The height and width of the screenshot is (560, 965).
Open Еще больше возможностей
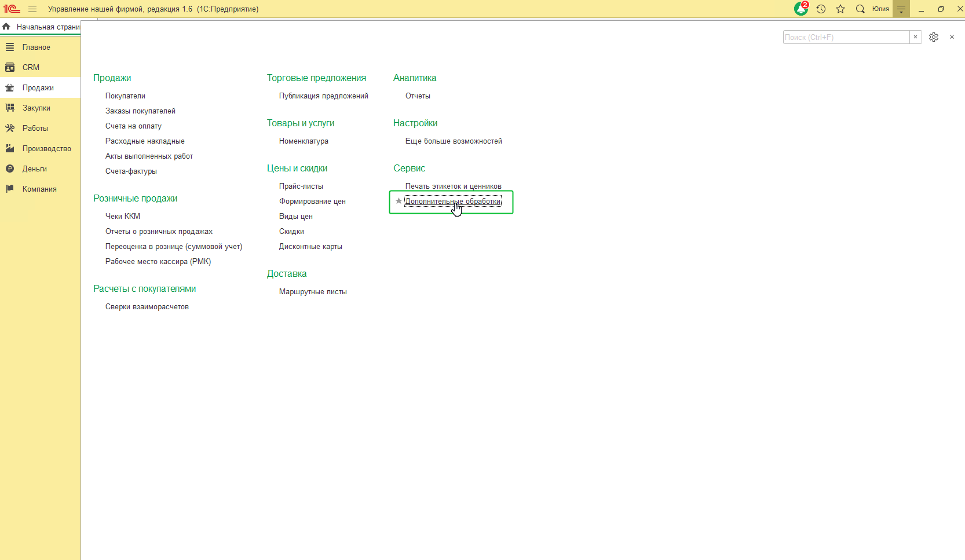pos(454,141)
